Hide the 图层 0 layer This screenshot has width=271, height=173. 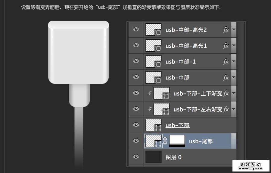coord(136,157)
